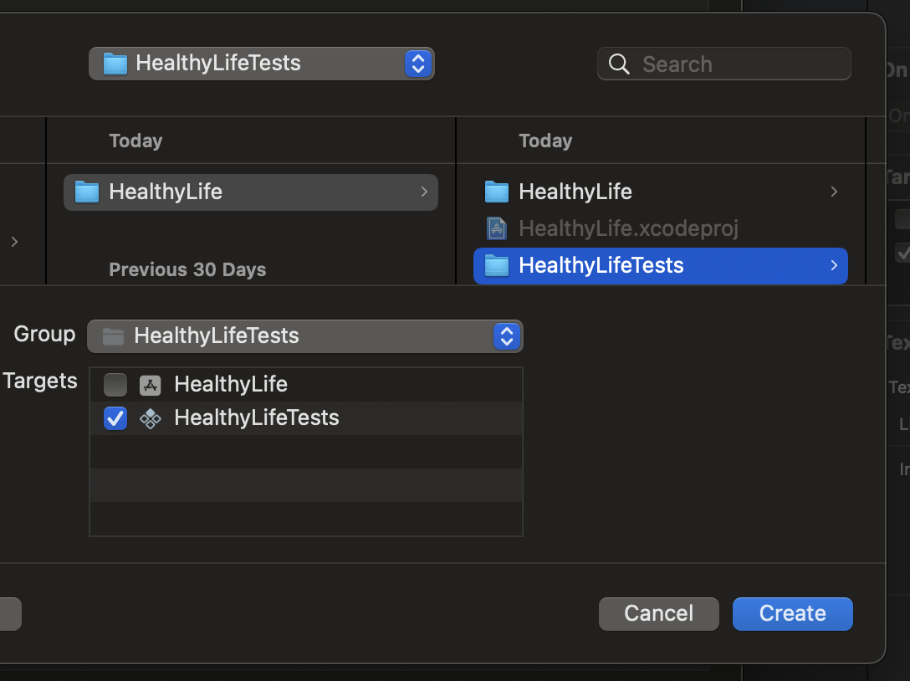Click the HealthyLife folder icon in right column

tap(497, 192)
